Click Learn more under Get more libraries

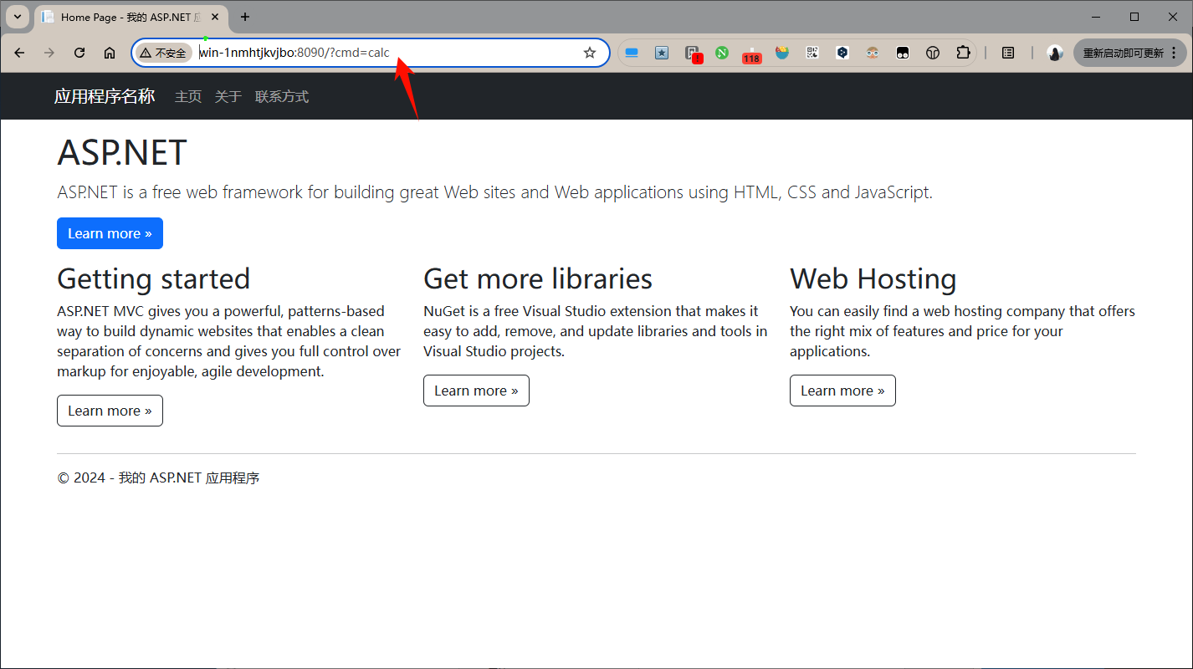click(x=476, y=391)
